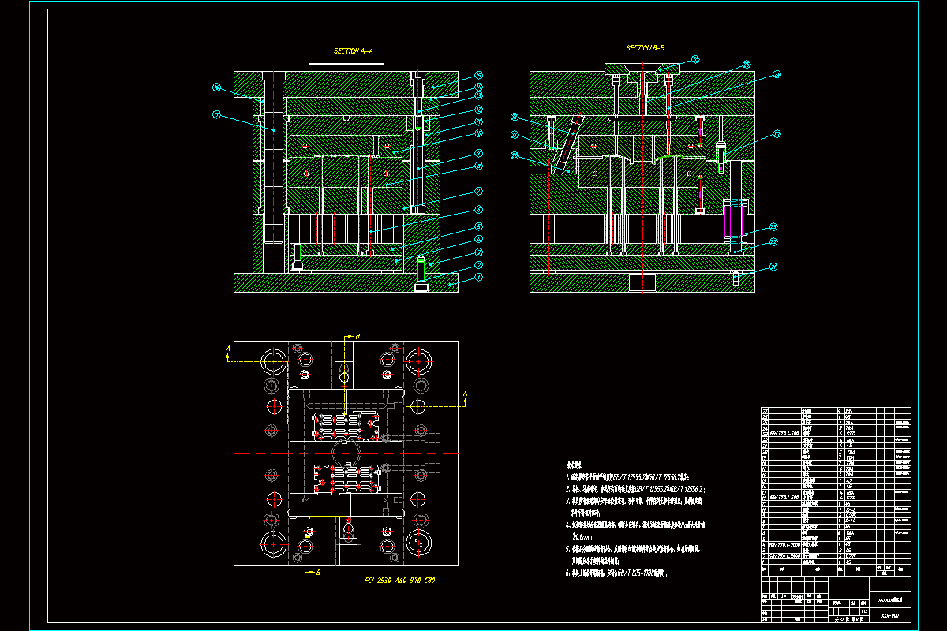Click the SECTION A-A title text
Viewport: 947px width, 631px height.
pos(354,50)
